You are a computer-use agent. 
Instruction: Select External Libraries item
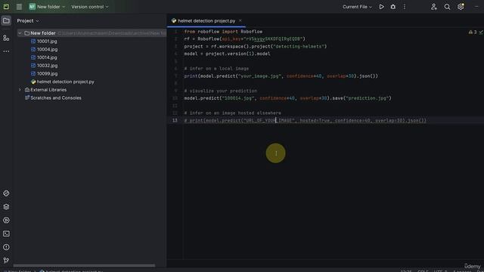click(45, 90)
